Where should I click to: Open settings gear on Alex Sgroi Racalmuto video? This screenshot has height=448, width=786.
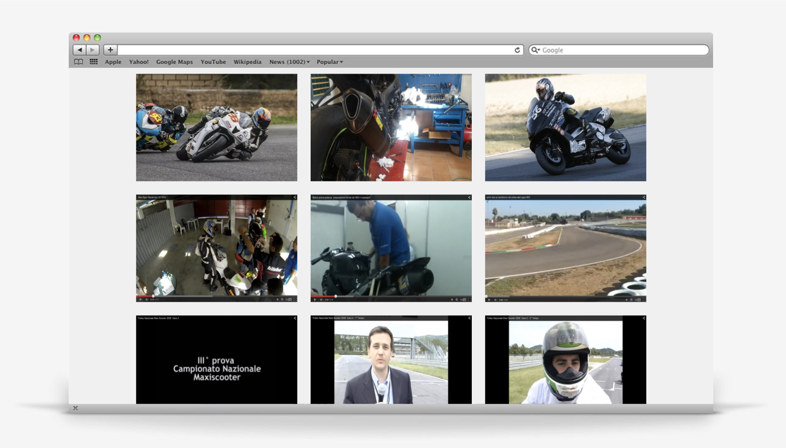pos(282,299)
